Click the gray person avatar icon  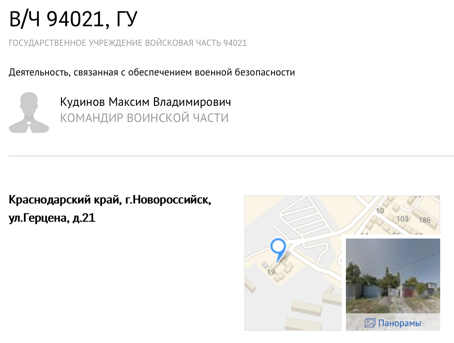point(29,113)
